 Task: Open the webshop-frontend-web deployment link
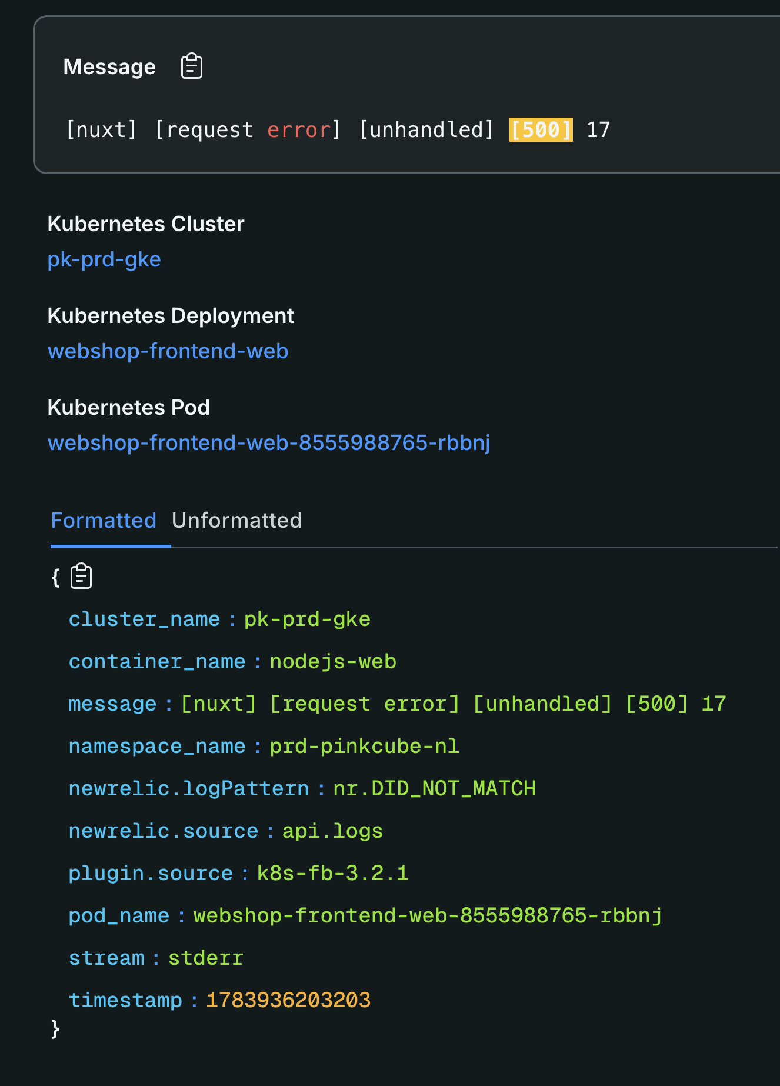168,351
